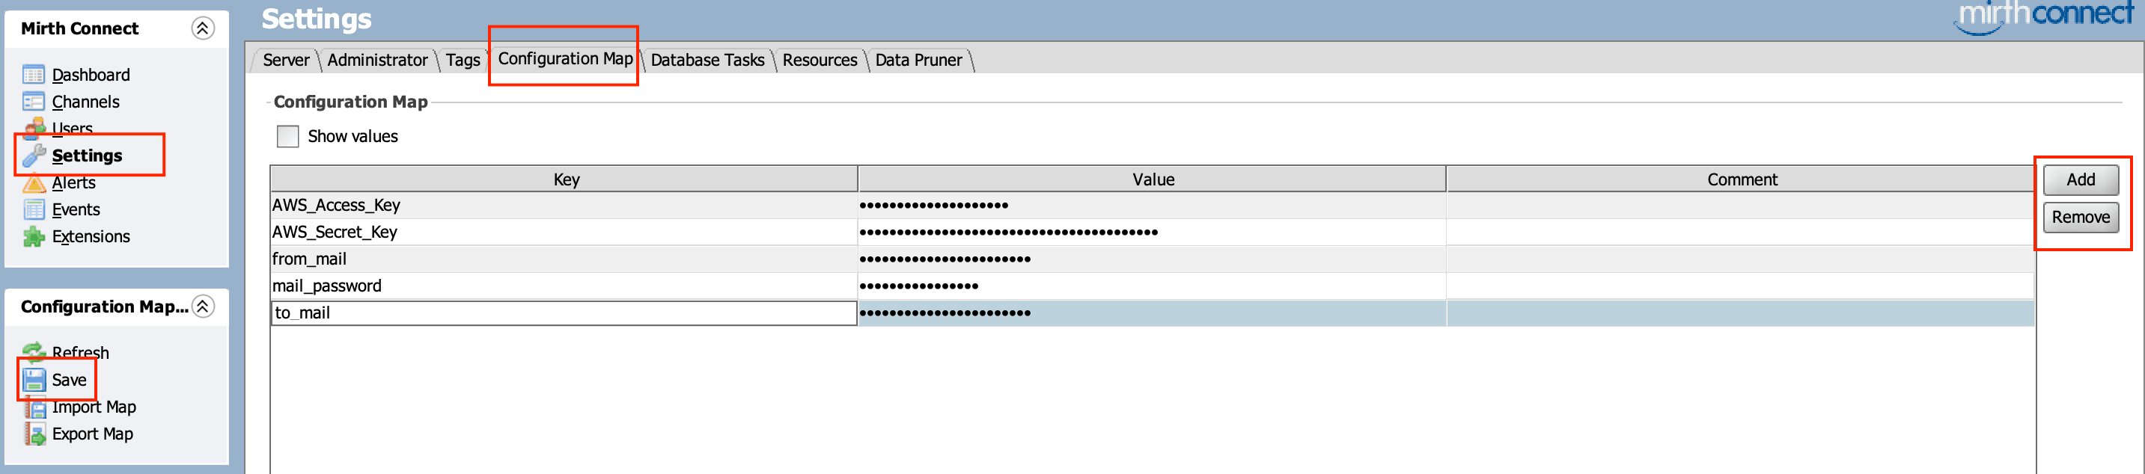Screen dimensions: 2145x474
Task: Click the Dashboard icon in the sidebar
Action: point(34,75)
